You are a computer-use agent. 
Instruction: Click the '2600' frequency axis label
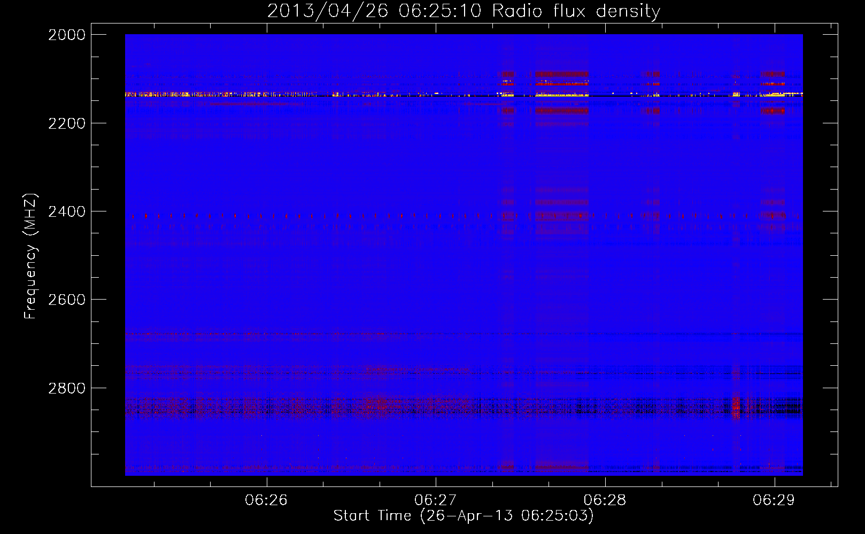click(67, 300)
